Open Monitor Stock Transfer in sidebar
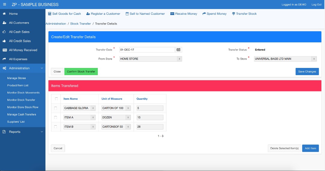Viewport: 325px width, 171px height. click(x=21, y=100)
